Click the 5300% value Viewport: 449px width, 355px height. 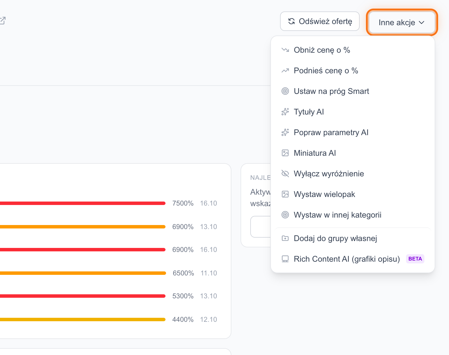tap(183, 296)
